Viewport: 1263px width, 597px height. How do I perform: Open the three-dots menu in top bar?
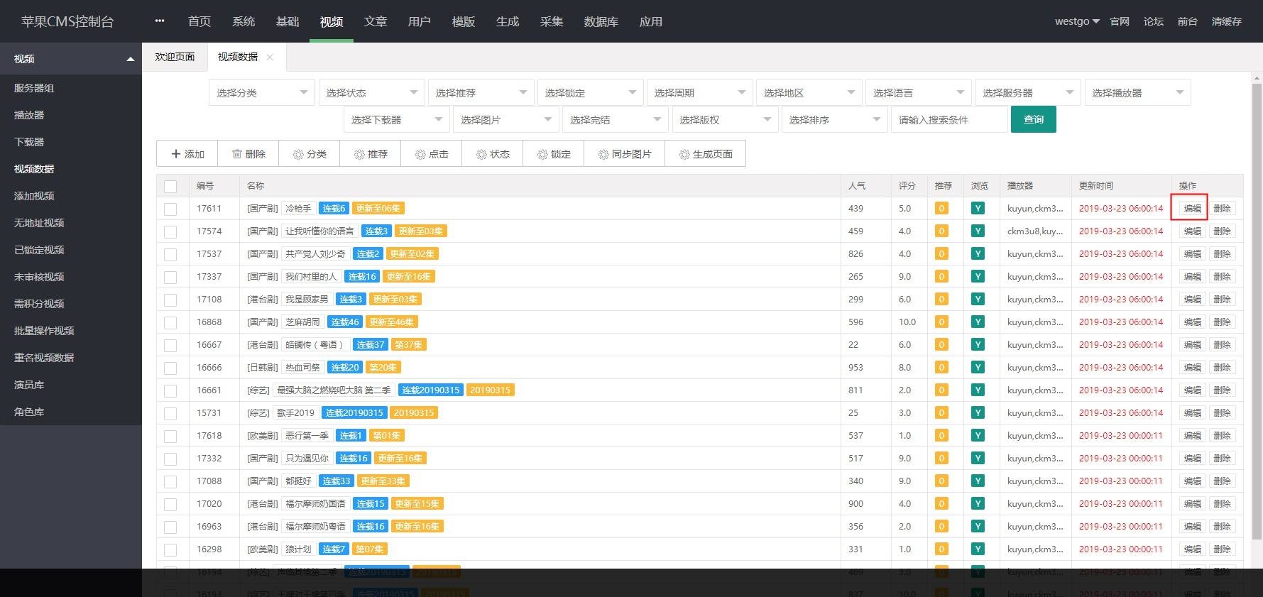[x=160, y=21]
